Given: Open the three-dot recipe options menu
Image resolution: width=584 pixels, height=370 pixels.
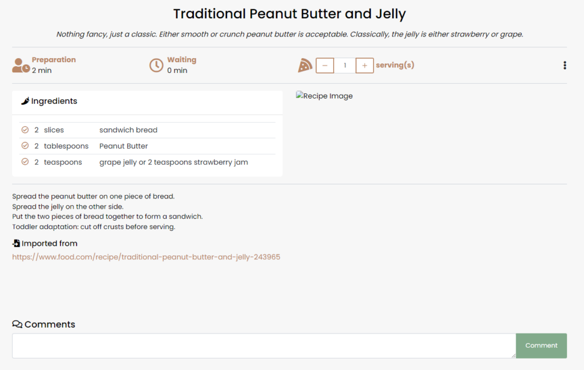Looking at the screenshot, I should coord(565,65).
